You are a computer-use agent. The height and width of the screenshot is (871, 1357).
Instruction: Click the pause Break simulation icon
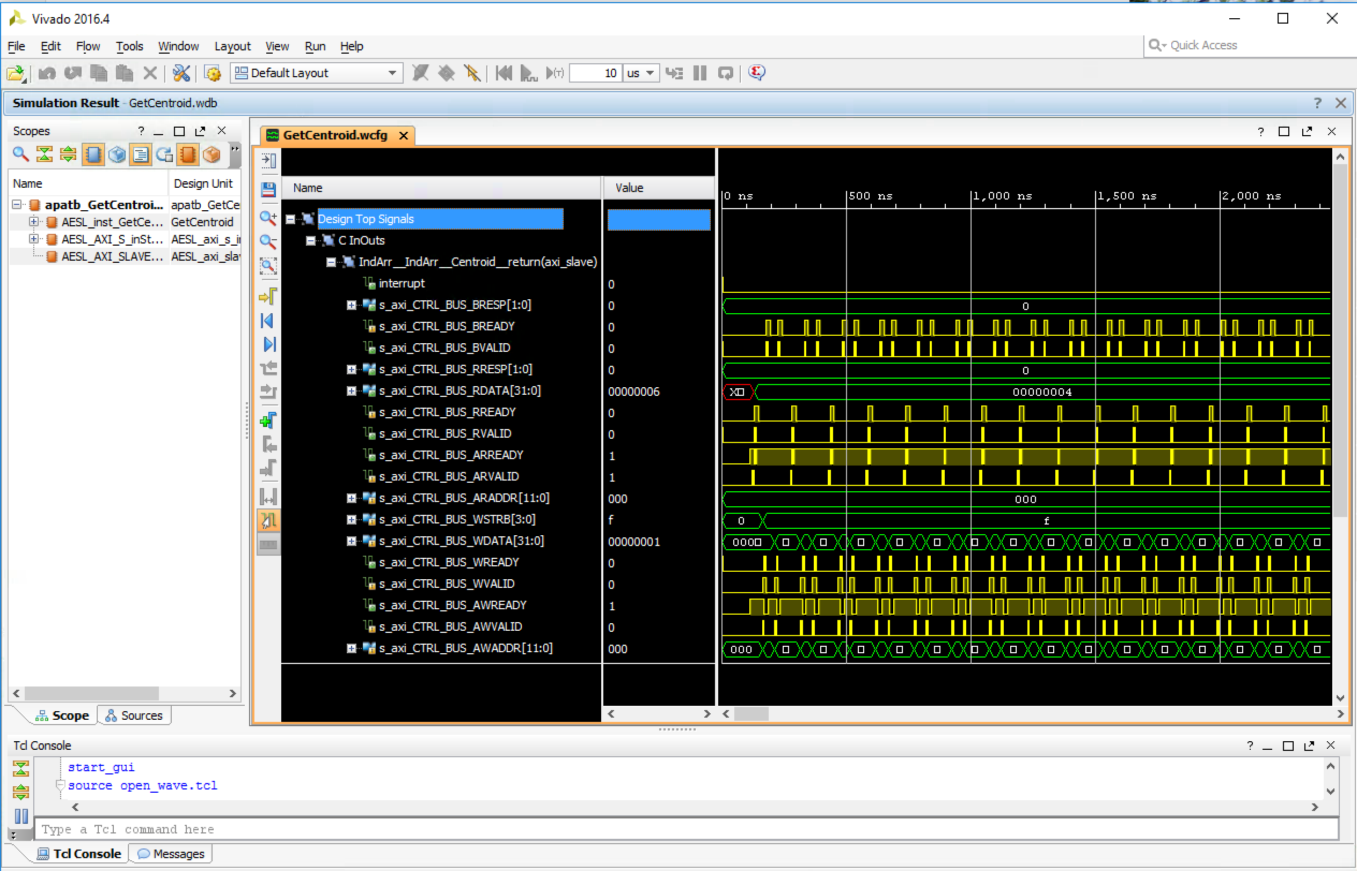[x=700, y=73]
